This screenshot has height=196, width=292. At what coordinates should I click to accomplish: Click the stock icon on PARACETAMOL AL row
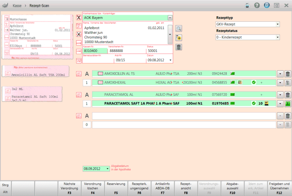(233, 94)
